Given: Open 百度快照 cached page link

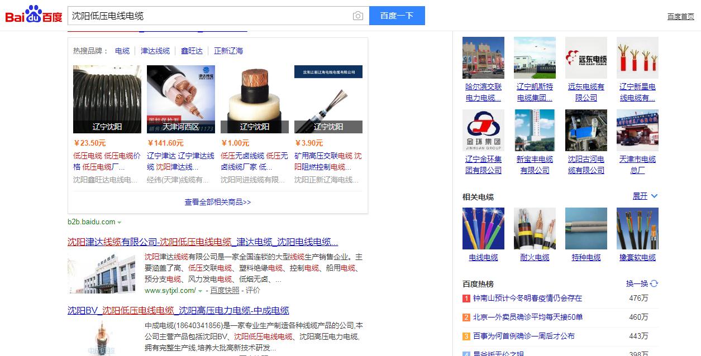Looking at the screenshot, I should [x=225, y=290].
